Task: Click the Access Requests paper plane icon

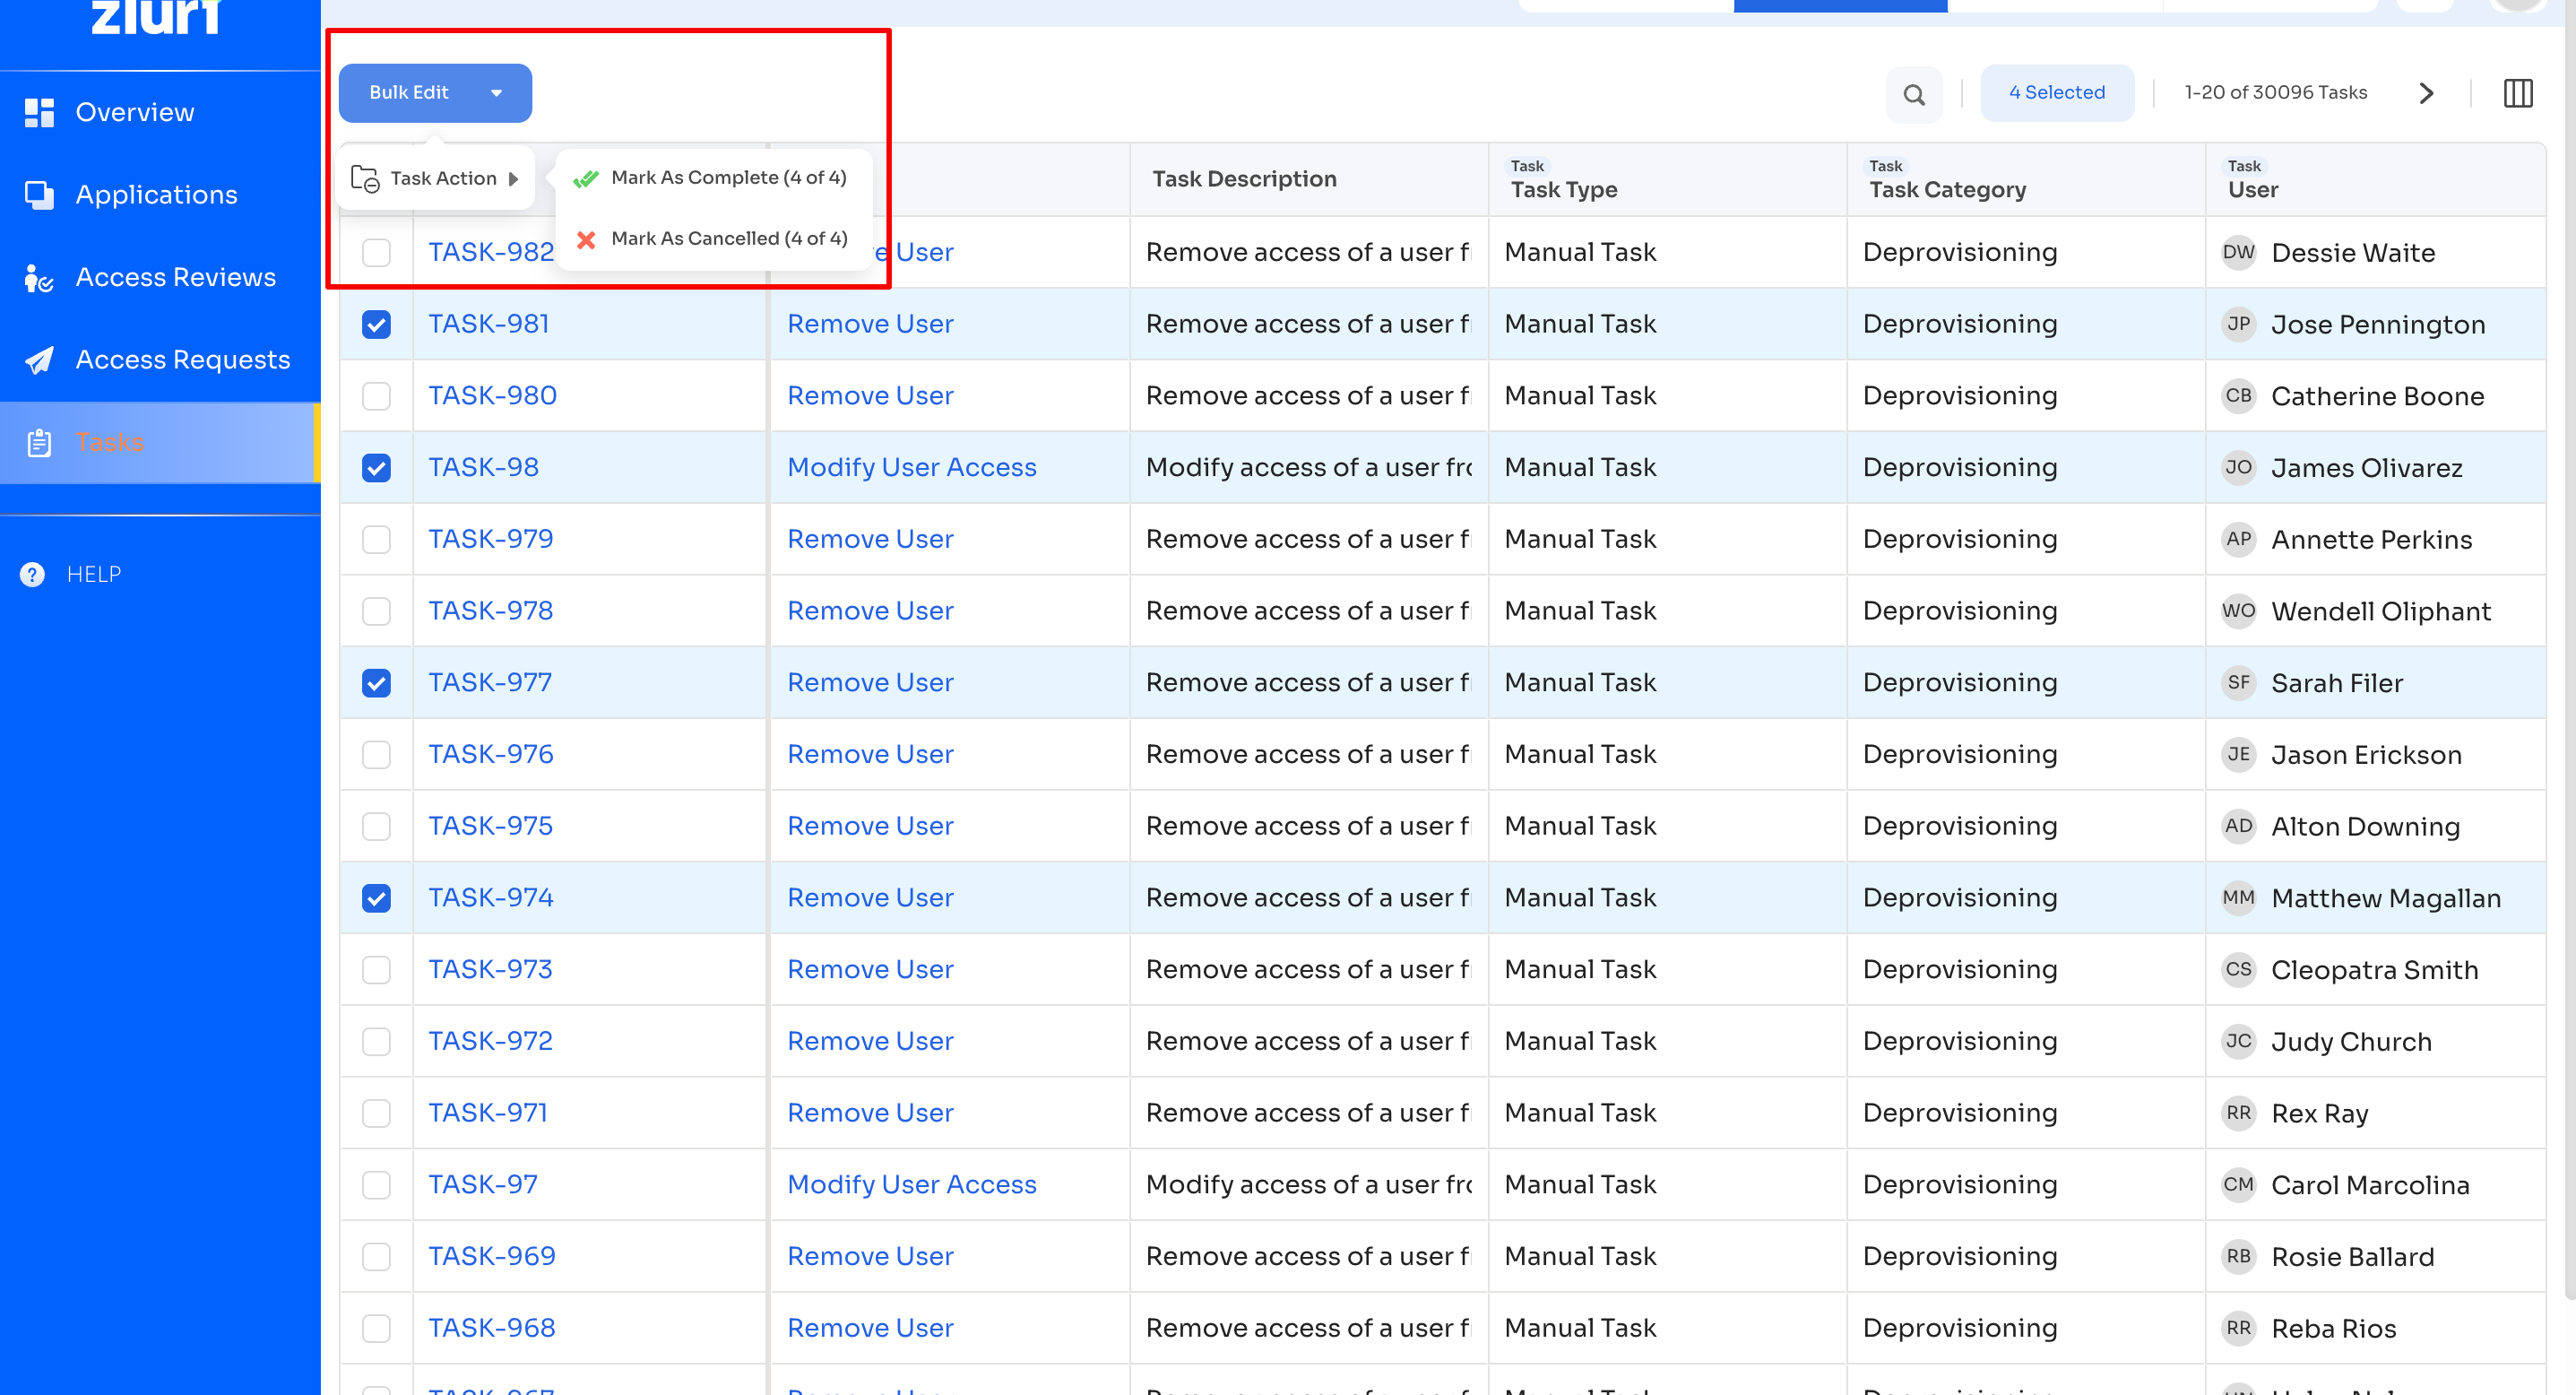Action: (39, 360)
